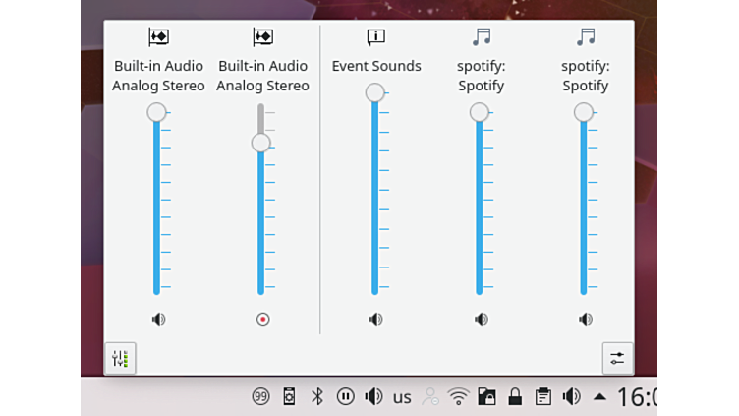Viewport: 739px width, 416px height.
Task: Open the clipboard tray icon
Action: point(542,397)
